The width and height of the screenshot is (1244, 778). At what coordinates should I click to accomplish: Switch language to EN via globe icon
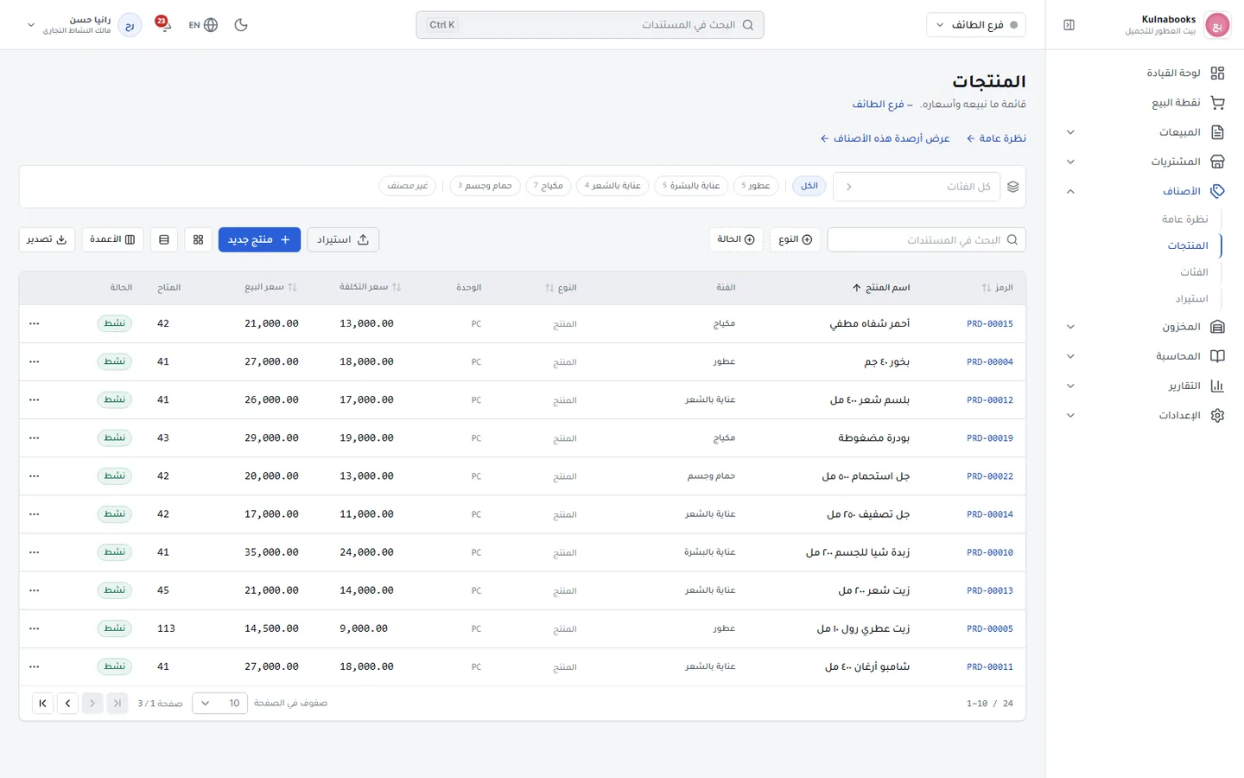(203, 25)
